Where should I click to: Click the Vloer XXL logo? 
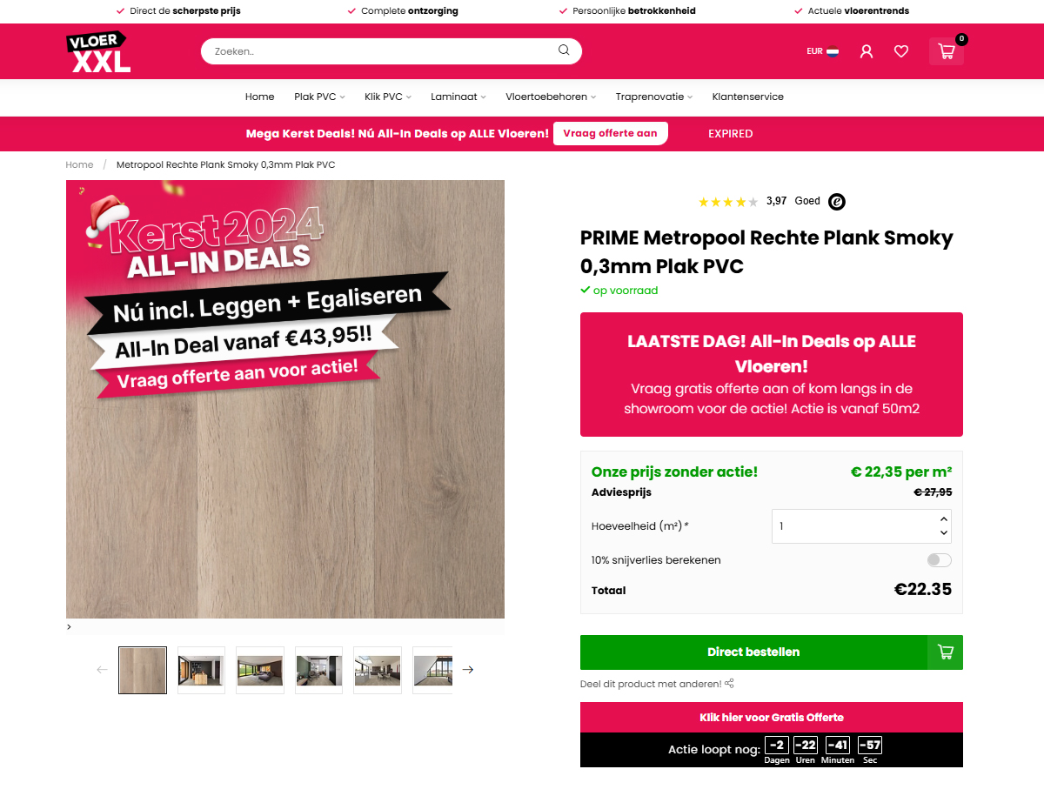[98, 51]
